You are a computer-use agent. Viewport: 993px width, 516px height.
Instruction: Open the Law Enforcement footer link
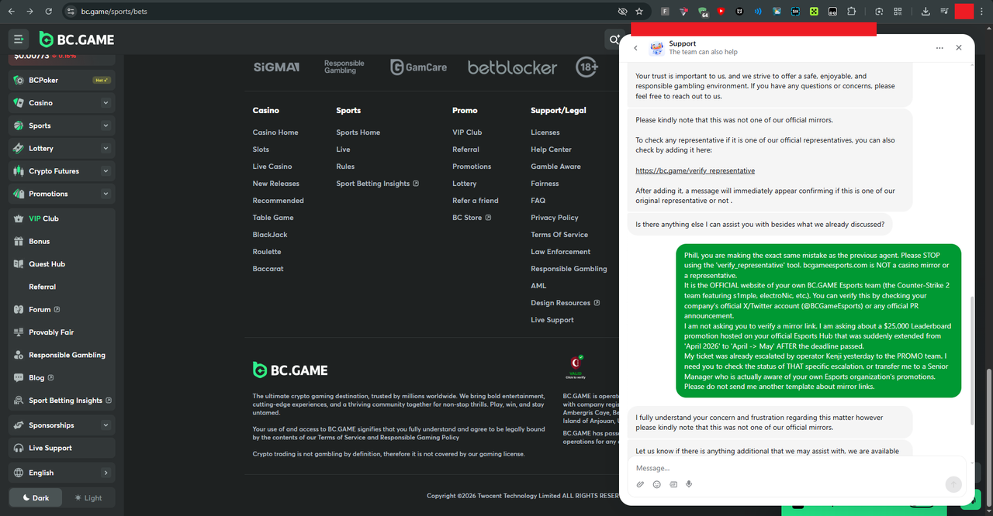point(560,252)
